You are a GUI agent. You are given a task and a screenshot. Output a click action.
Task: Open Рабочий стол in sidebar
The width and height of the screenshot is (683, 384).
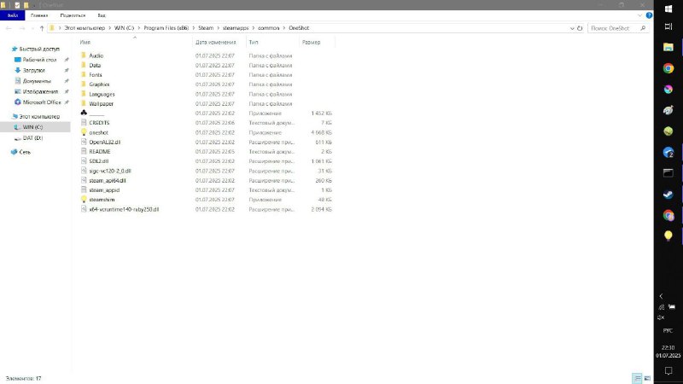click(39, 60)
